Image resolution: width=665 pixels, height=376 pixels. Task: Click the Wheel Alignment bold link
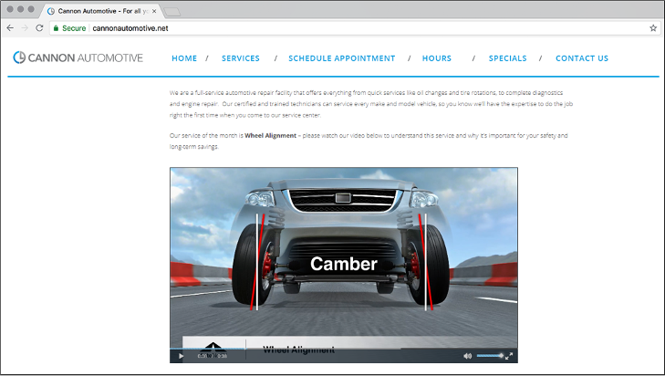270,135
